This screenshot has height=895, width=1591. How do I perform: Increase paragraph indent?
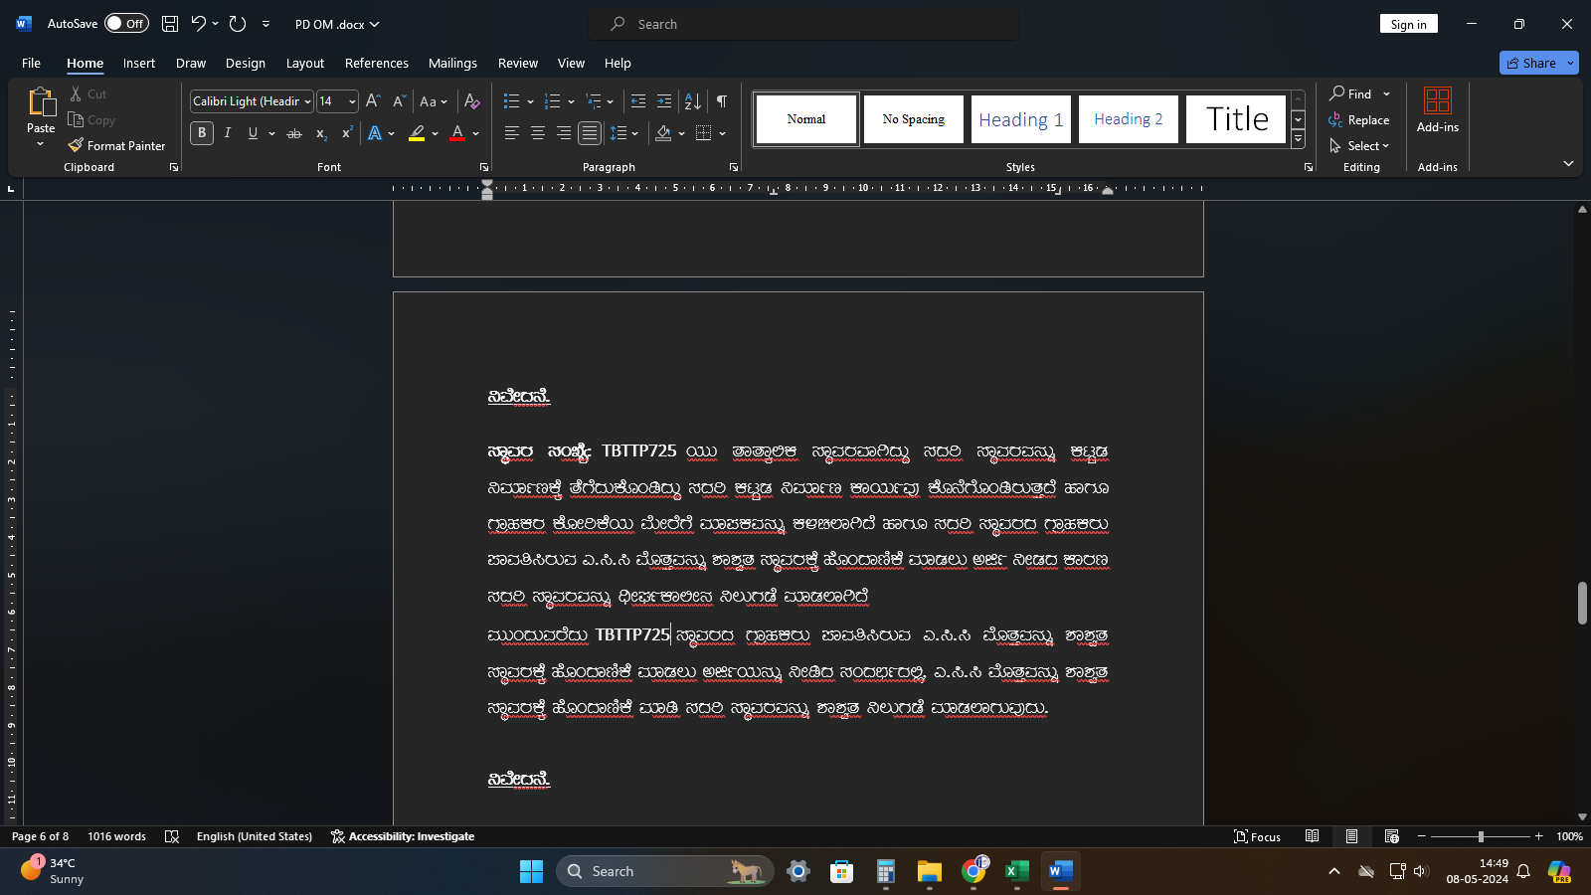click(x=664, y=101)
